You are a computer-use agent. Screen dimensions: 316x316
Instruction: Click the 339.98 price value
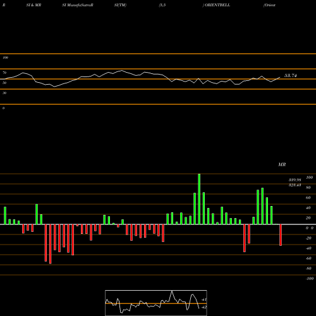point(295,180)
